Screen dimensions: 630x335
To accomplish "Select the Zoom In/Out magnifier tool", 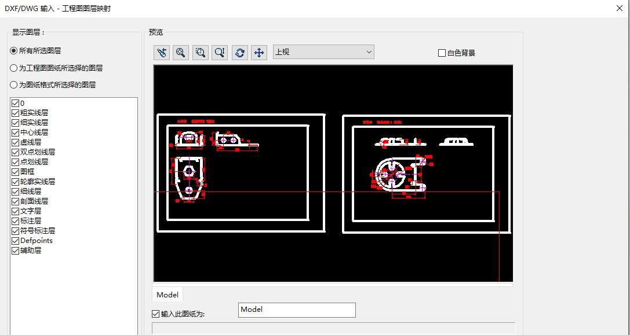I will [x=220, y=53].
